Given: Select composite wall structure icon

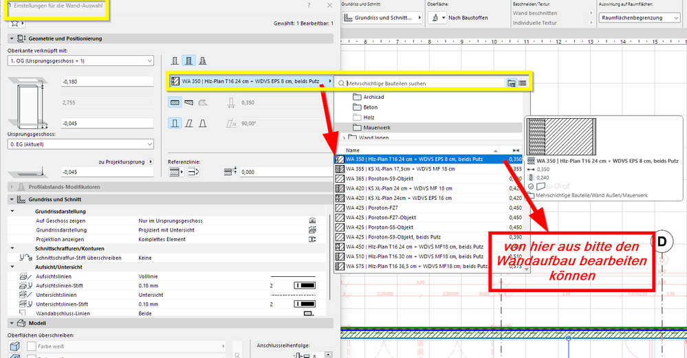Looking at the screenshot, I should point(188,61).
